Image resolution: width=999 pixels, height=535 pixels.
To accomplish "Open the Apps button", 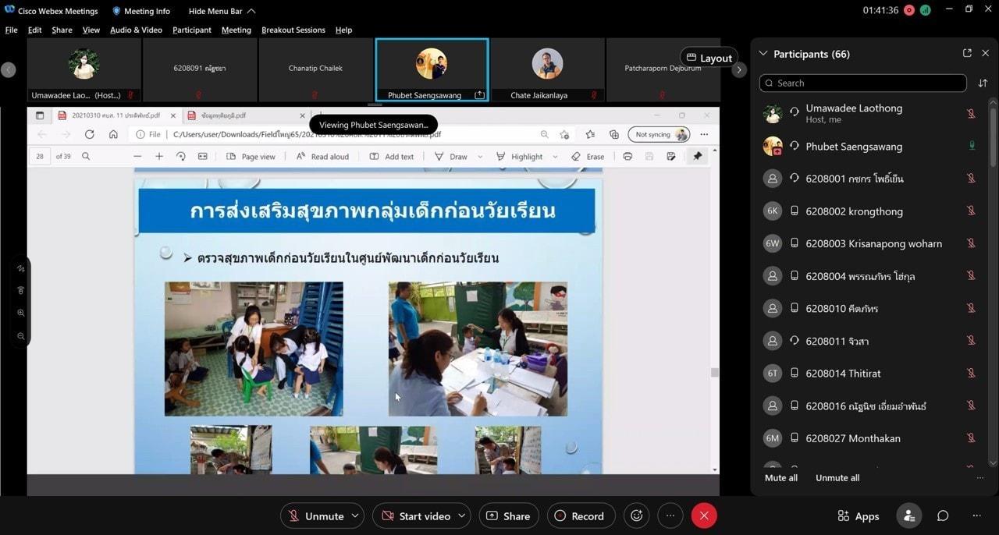I will [x=859, y=516].
